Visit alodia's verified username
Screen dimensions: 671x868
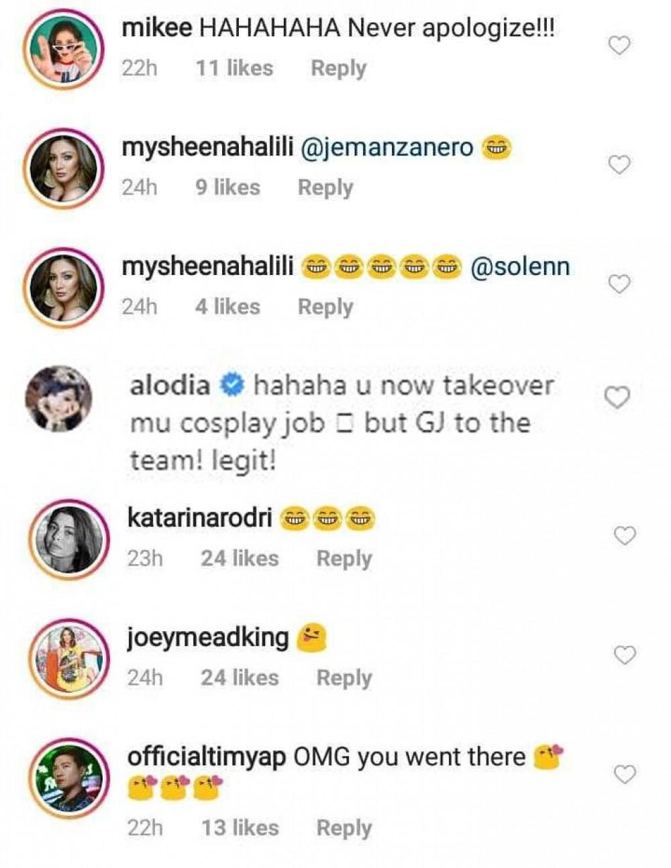pyautogui.click(x=169, y=386)
